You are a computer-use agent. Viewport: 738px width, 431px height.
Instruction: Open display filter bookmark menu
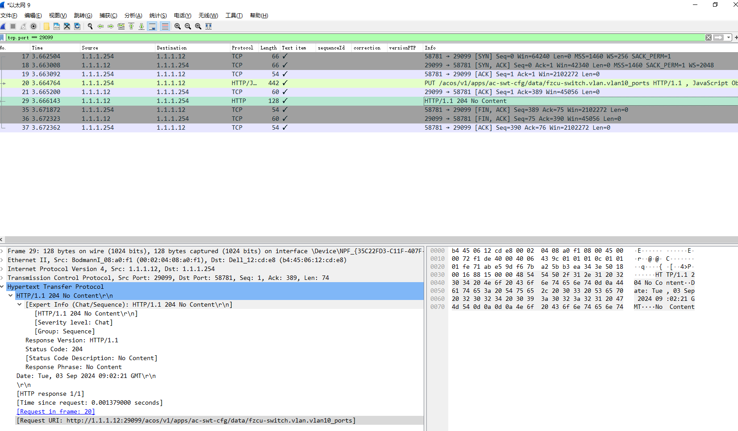[x=2, y=37]
